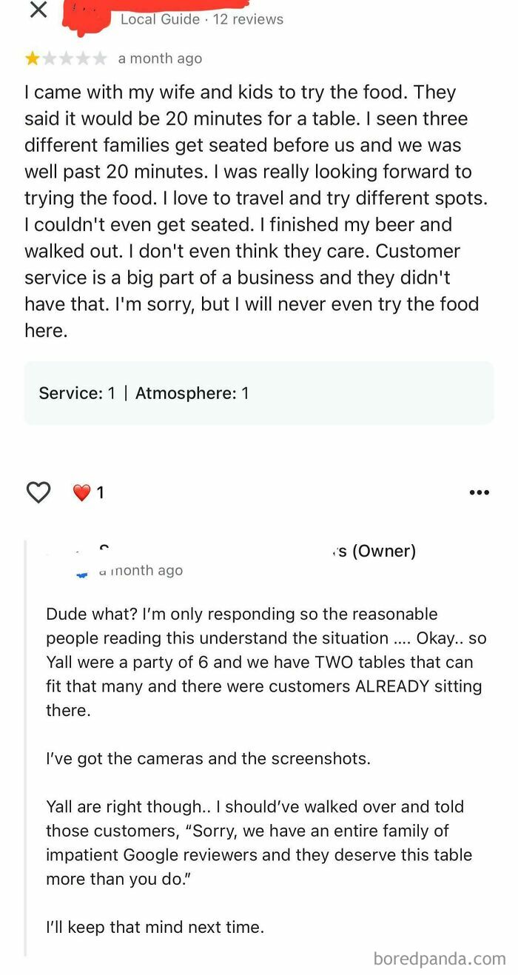Screen dimensions: 518x975
Task: Click the fifth empty rating star
Action: pos(101,58)
